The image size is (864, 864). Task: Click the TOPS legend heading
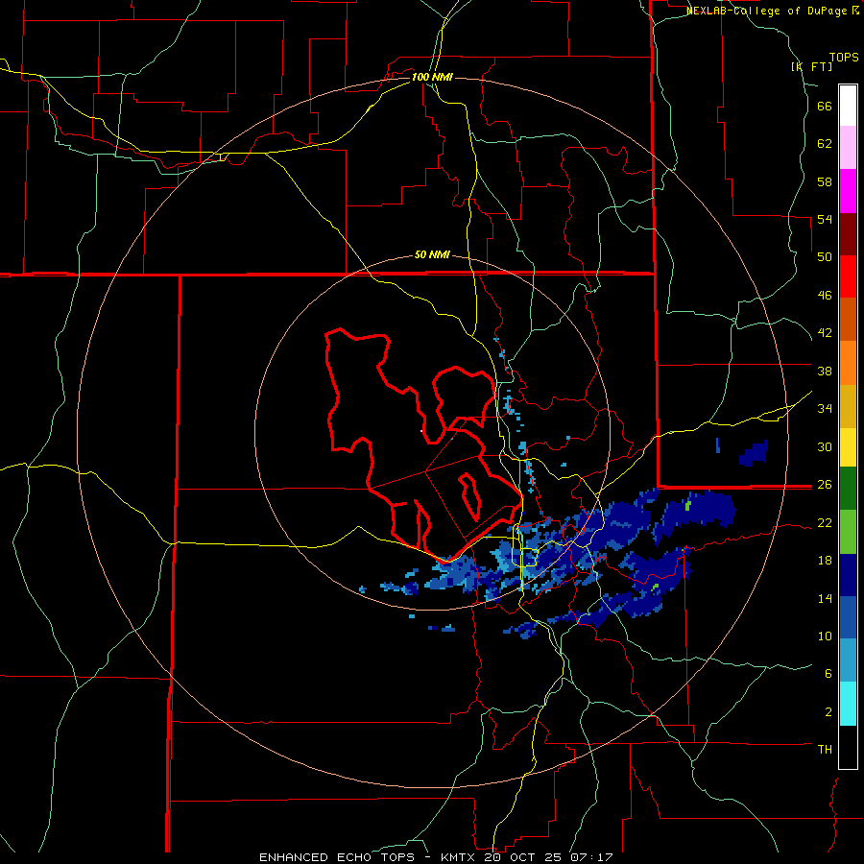844,58
